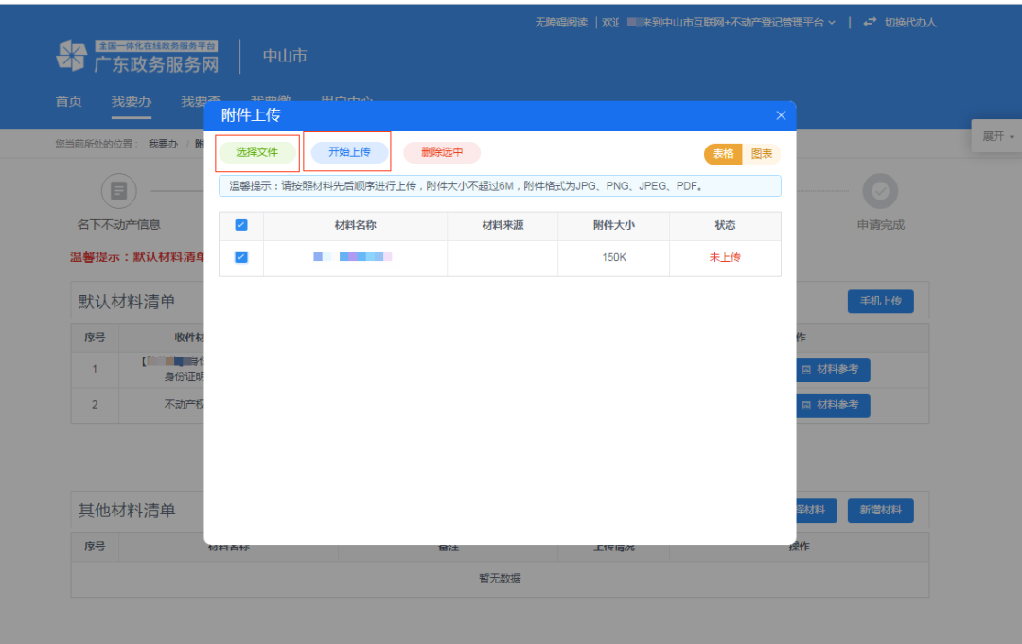The height and width of the screenshot is (644, 1022).
Task: Open 材料参考 for the 身份证明 material row
Action: coord(832,370)
